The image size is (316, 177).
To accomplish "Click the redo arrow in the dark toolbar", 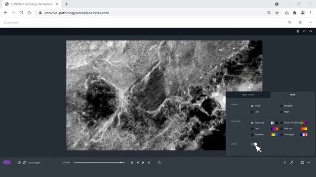I will pos(311,31).
